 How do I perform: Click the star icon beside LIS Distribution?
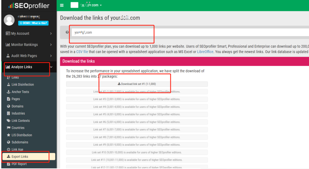coord(8,135)
